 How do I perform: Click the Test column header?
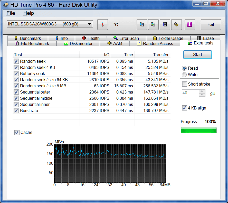tap(46, 55)
